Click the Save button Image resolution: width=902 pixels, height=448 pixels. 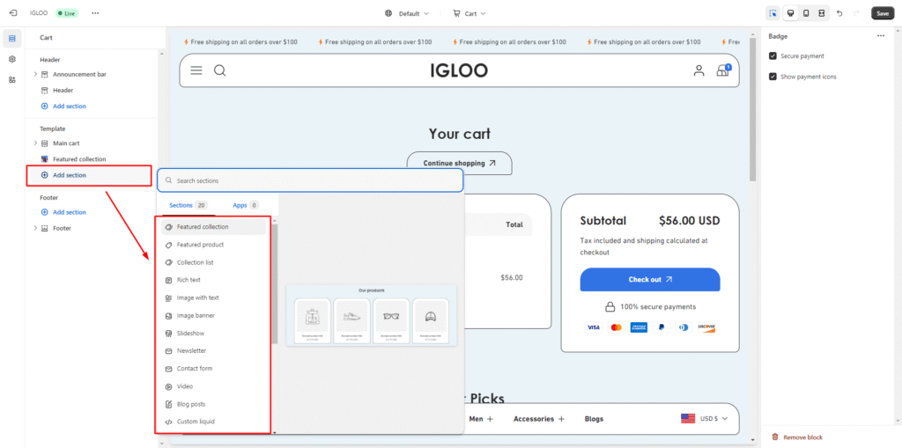click(882, 13)
